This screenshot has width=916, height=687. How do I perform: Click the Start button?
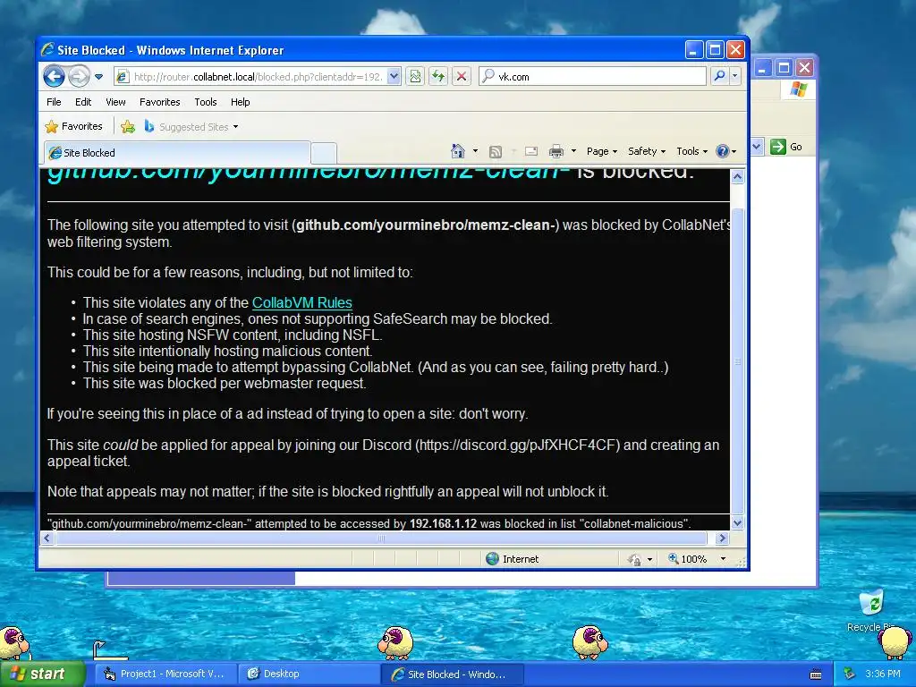coord(43,674)
